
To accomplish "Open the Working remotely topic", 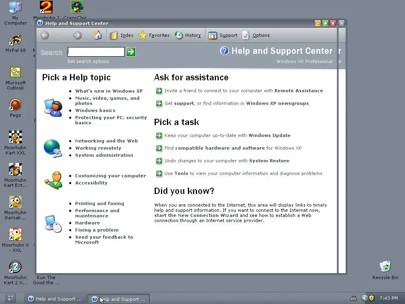I will (x=98, y=148).
